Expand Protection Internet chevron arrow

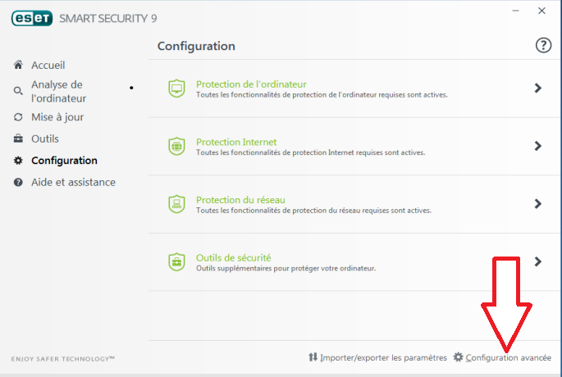coord(537,146)
